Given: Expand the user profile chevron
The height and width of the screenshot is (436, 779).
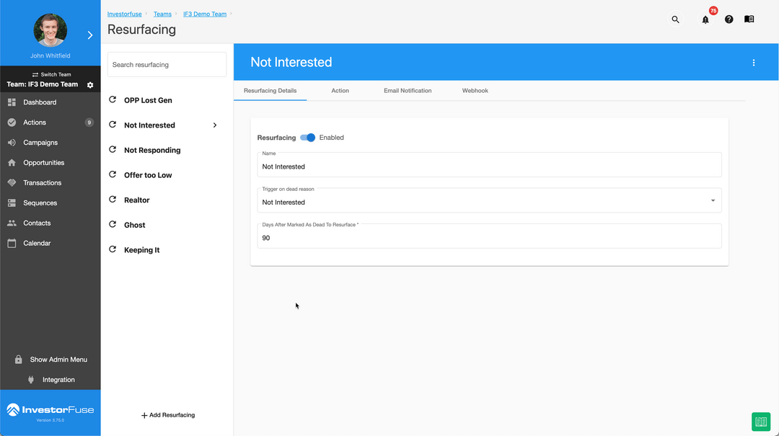Looking at the screenshot, I should pyautogui.click(x=90, y=35).
